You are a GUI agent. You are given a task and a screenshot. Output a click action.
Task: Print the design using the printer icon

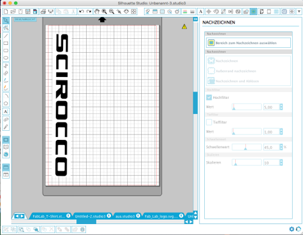[43, 12]
